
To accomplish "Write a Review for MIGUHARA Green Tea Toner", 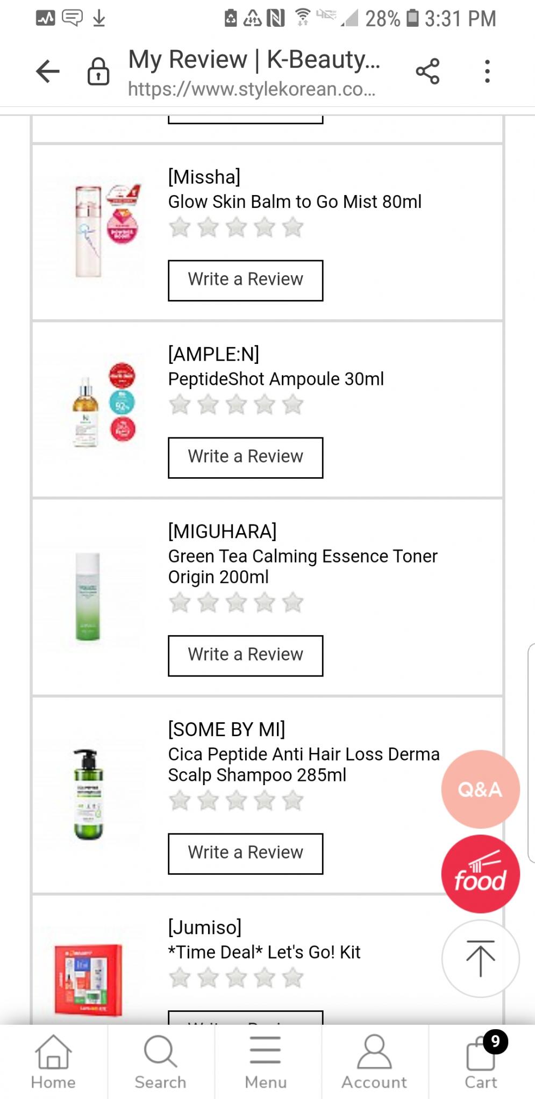I will pos(246,656).
